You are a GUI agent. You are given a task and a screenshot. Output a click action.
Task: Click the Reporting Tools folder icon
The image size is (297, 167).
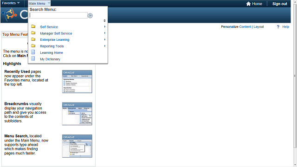point(33,45)
